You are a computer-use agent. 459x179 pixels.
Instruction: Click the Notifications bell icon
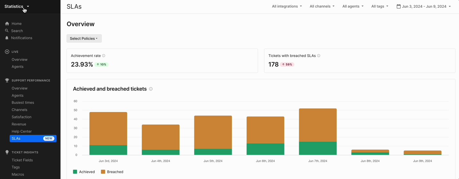7,38
